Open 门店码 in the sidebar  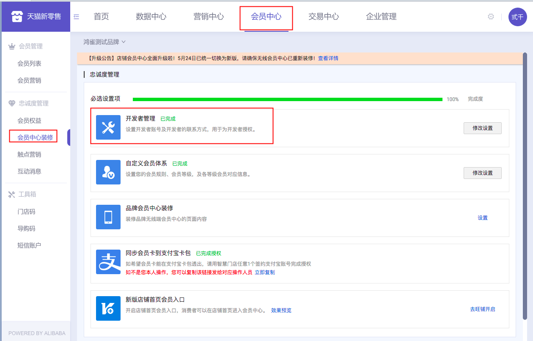coord(26,212)
